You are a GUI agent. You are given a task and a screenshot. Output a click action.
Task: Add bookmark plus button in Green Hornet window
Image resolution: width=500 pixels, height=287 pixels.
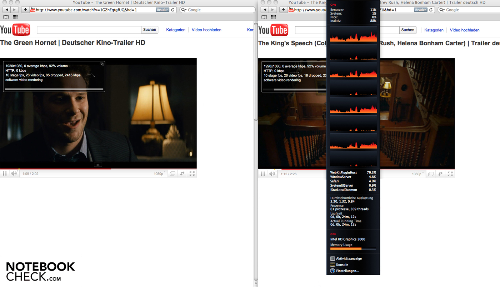point(25,10)
